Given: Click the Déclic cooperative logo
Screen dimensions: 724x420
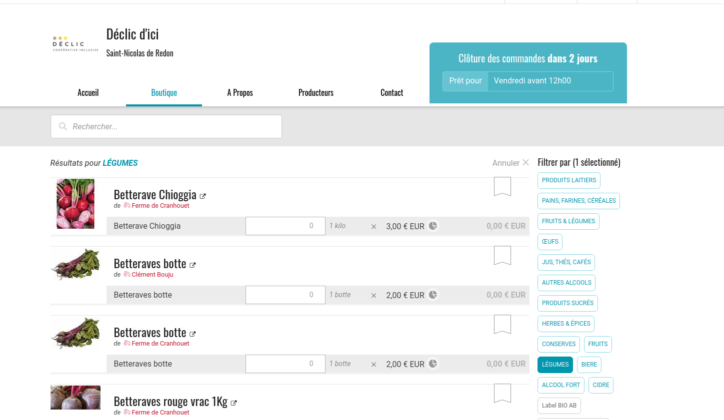Looking at the screenshot, I should tap(75, 43).
